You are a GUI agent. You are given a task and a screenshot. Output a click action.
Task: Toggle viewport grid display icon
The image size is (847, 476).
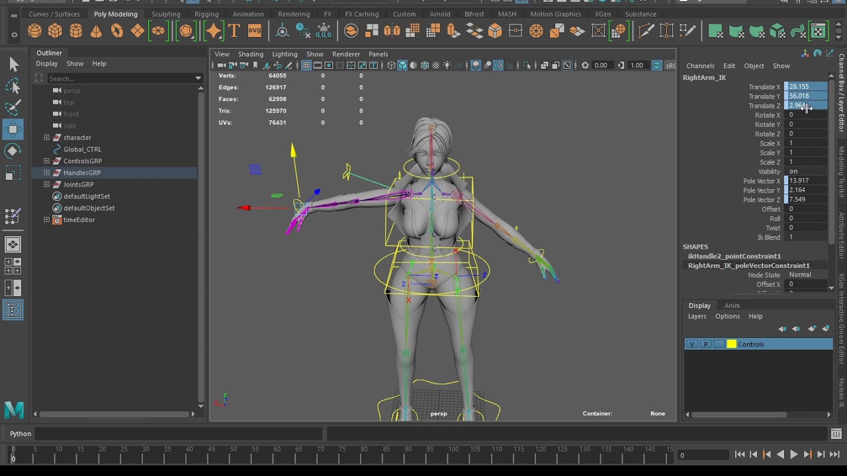coord(306,65)
